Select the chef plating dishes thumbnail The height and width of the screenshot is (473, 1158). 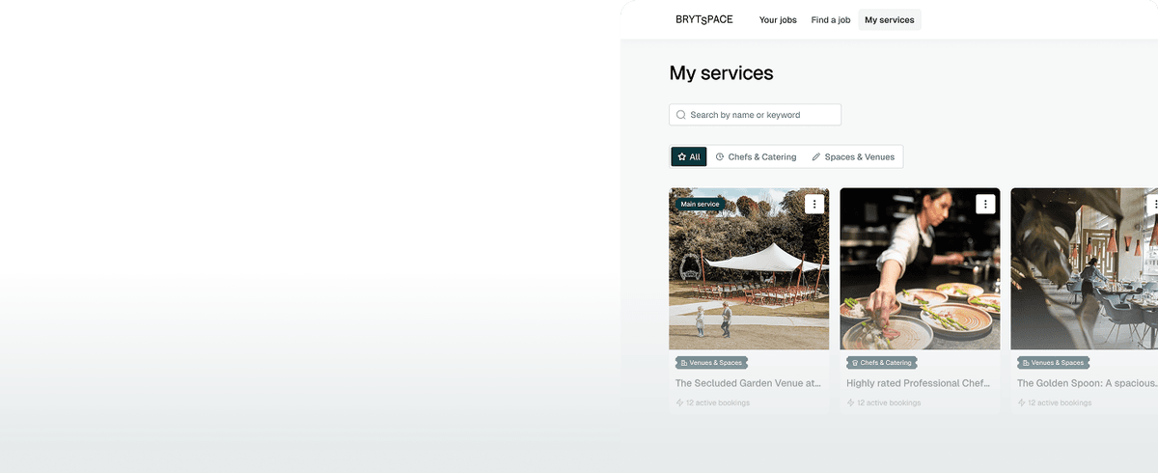coord(920,268)
